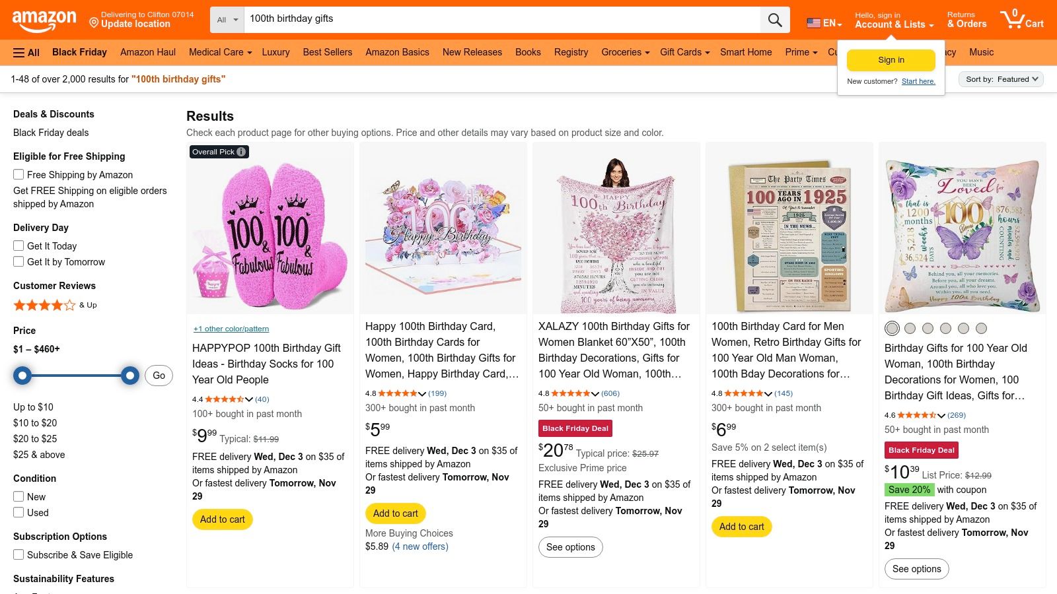Click the Sign in button

click(x=891, y=59)
